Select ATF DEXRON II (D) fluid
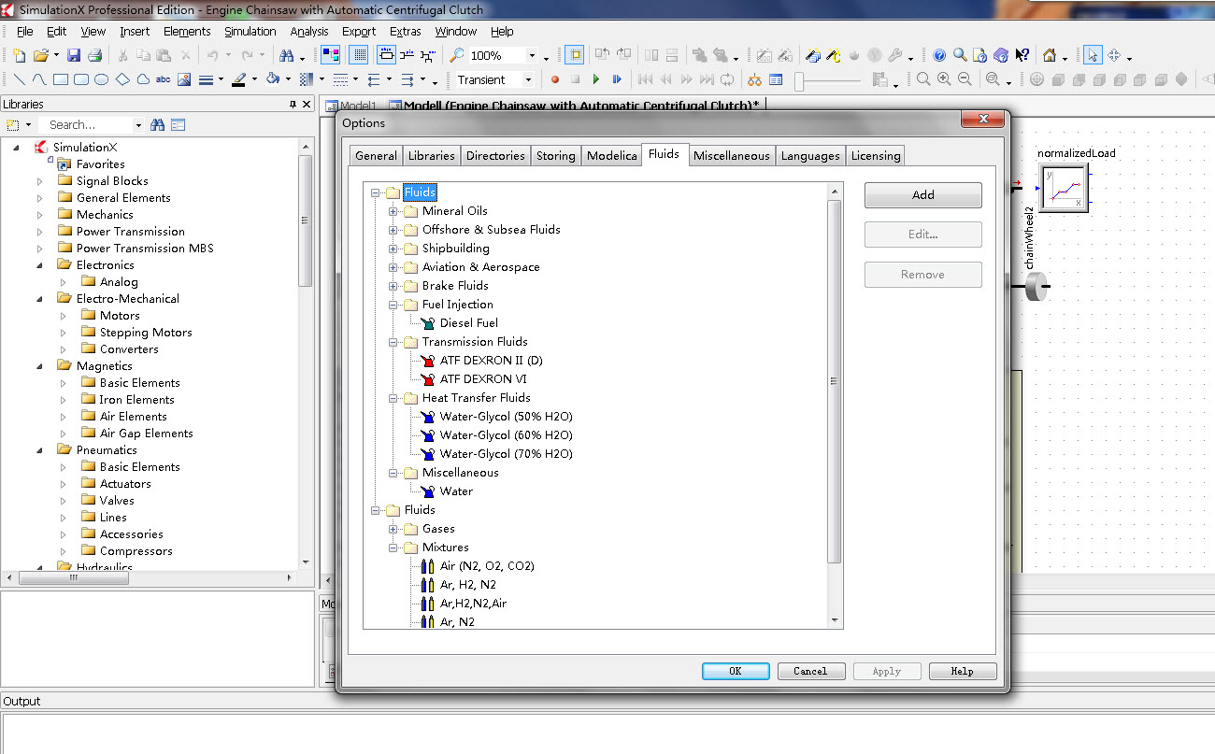 (491, 360)
